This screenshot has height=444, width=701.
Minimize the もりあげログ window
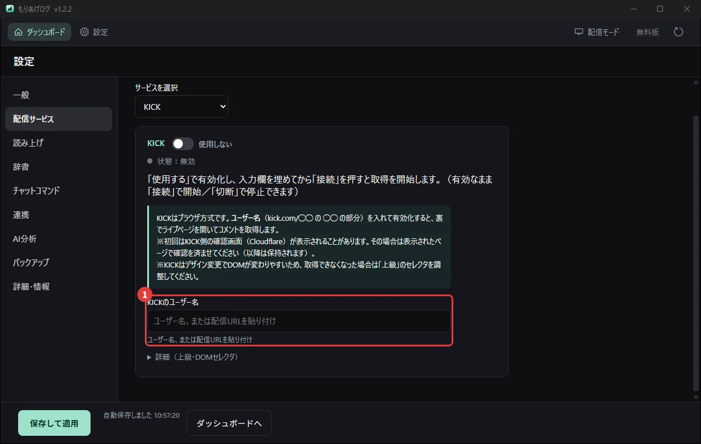tap(634, 9)
